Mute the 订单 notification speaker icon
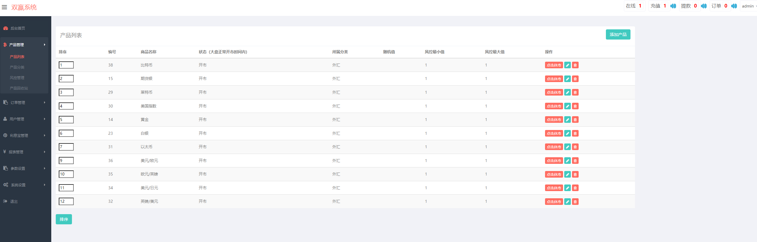The height and width of the screenshot is (242, 757). coord(734,6)
